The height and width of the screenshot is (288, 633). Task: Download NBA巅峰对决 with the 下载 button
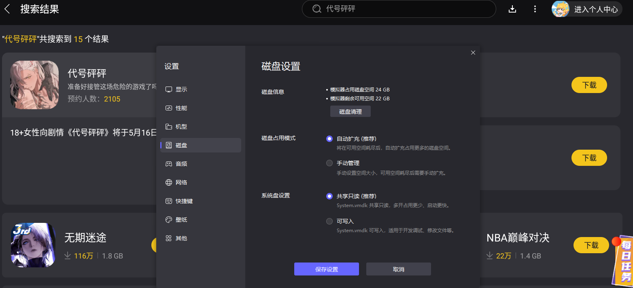[591, 245]
